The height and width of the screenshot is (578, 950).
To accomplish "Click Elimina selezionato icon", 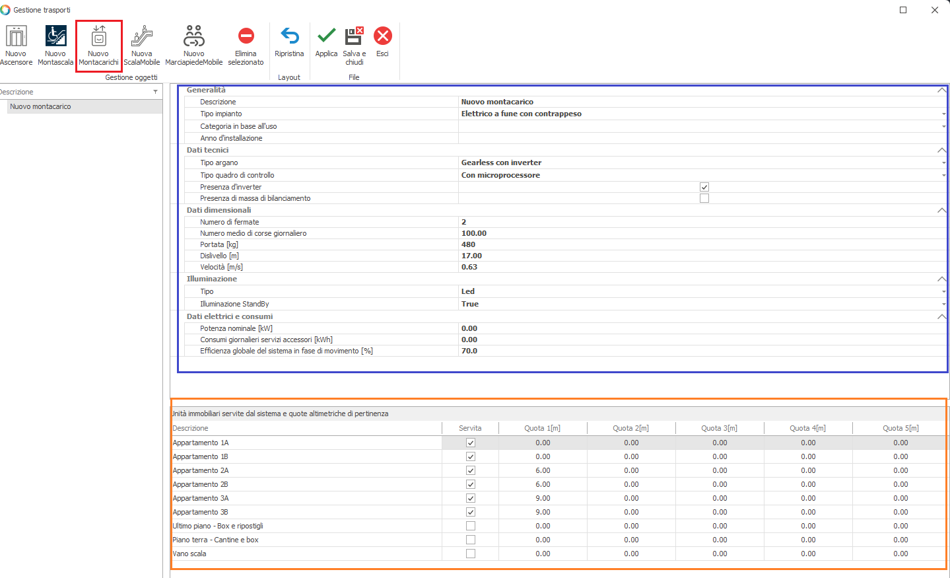I will pyautogui.click(x=246, y=37).
